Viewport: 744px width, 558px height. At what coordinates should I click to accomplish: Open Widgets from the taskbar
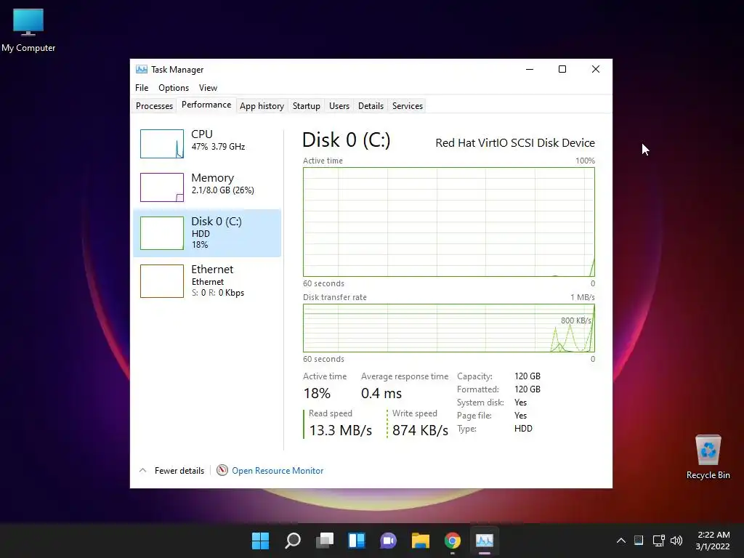(357, 541)
